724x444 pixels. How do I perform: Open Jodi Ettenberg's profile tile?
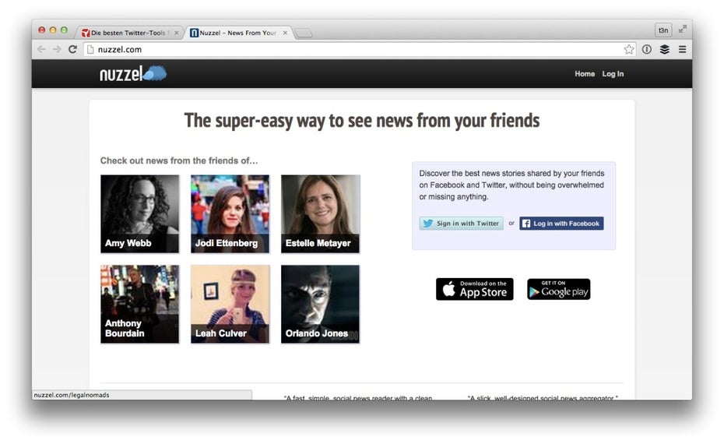[230, 213]
